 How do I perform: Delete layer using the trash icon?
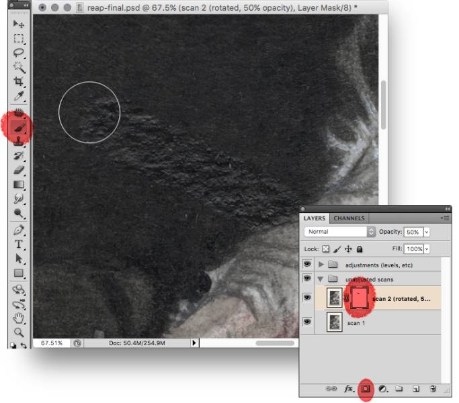433,388
